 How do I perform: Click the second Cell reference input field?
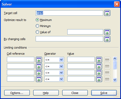point(20,66)
